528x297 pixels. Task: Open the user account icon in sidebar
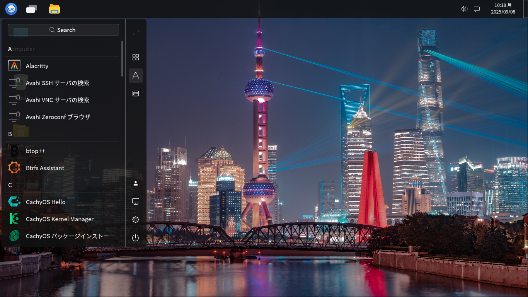click(x=136, y=183)
